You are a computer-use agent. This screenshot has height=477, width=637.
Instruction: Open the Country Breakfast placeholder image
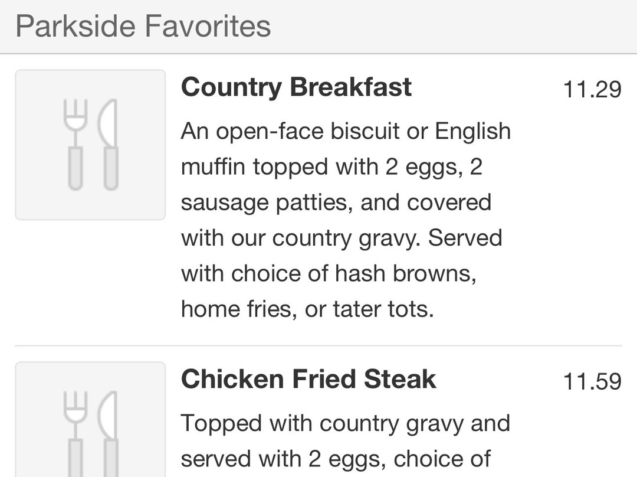90,145
